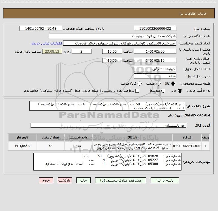Screen dimensions: 218x211
Task: Click the announcement date field 1401/05/02 - 10:48
Action: click(x=41, y=28)
